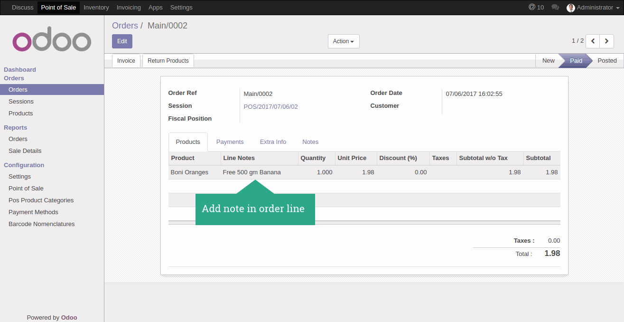Click the Orders breadcrumb link
Screen dimensions: 624x322
click(x=125, y=26)
